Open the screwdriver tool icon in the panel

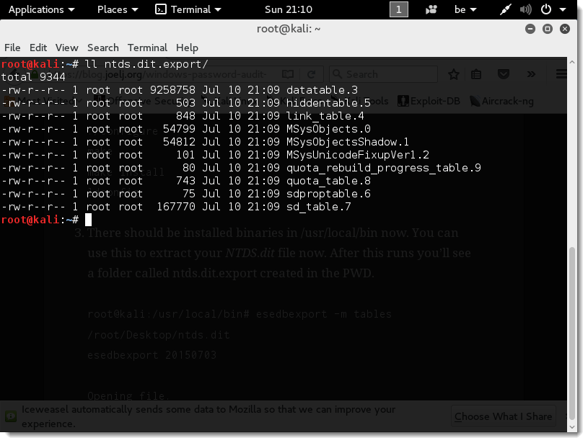click(504, 9)
